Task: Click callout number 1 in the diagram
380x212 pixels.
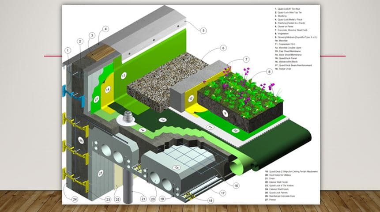Action: pos(68,50)
